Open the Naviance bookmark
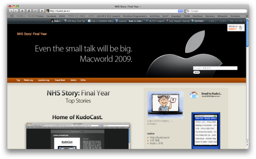This screenshot has width=256, height=159. pos(210,16)
